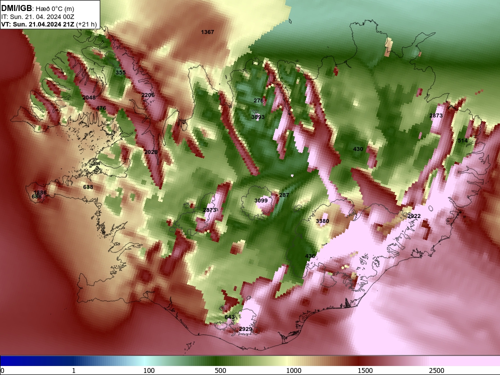The height and width of the screenshot is (375, 500).
Task: Click the 2922 height value on map
Action: point(414,216)
